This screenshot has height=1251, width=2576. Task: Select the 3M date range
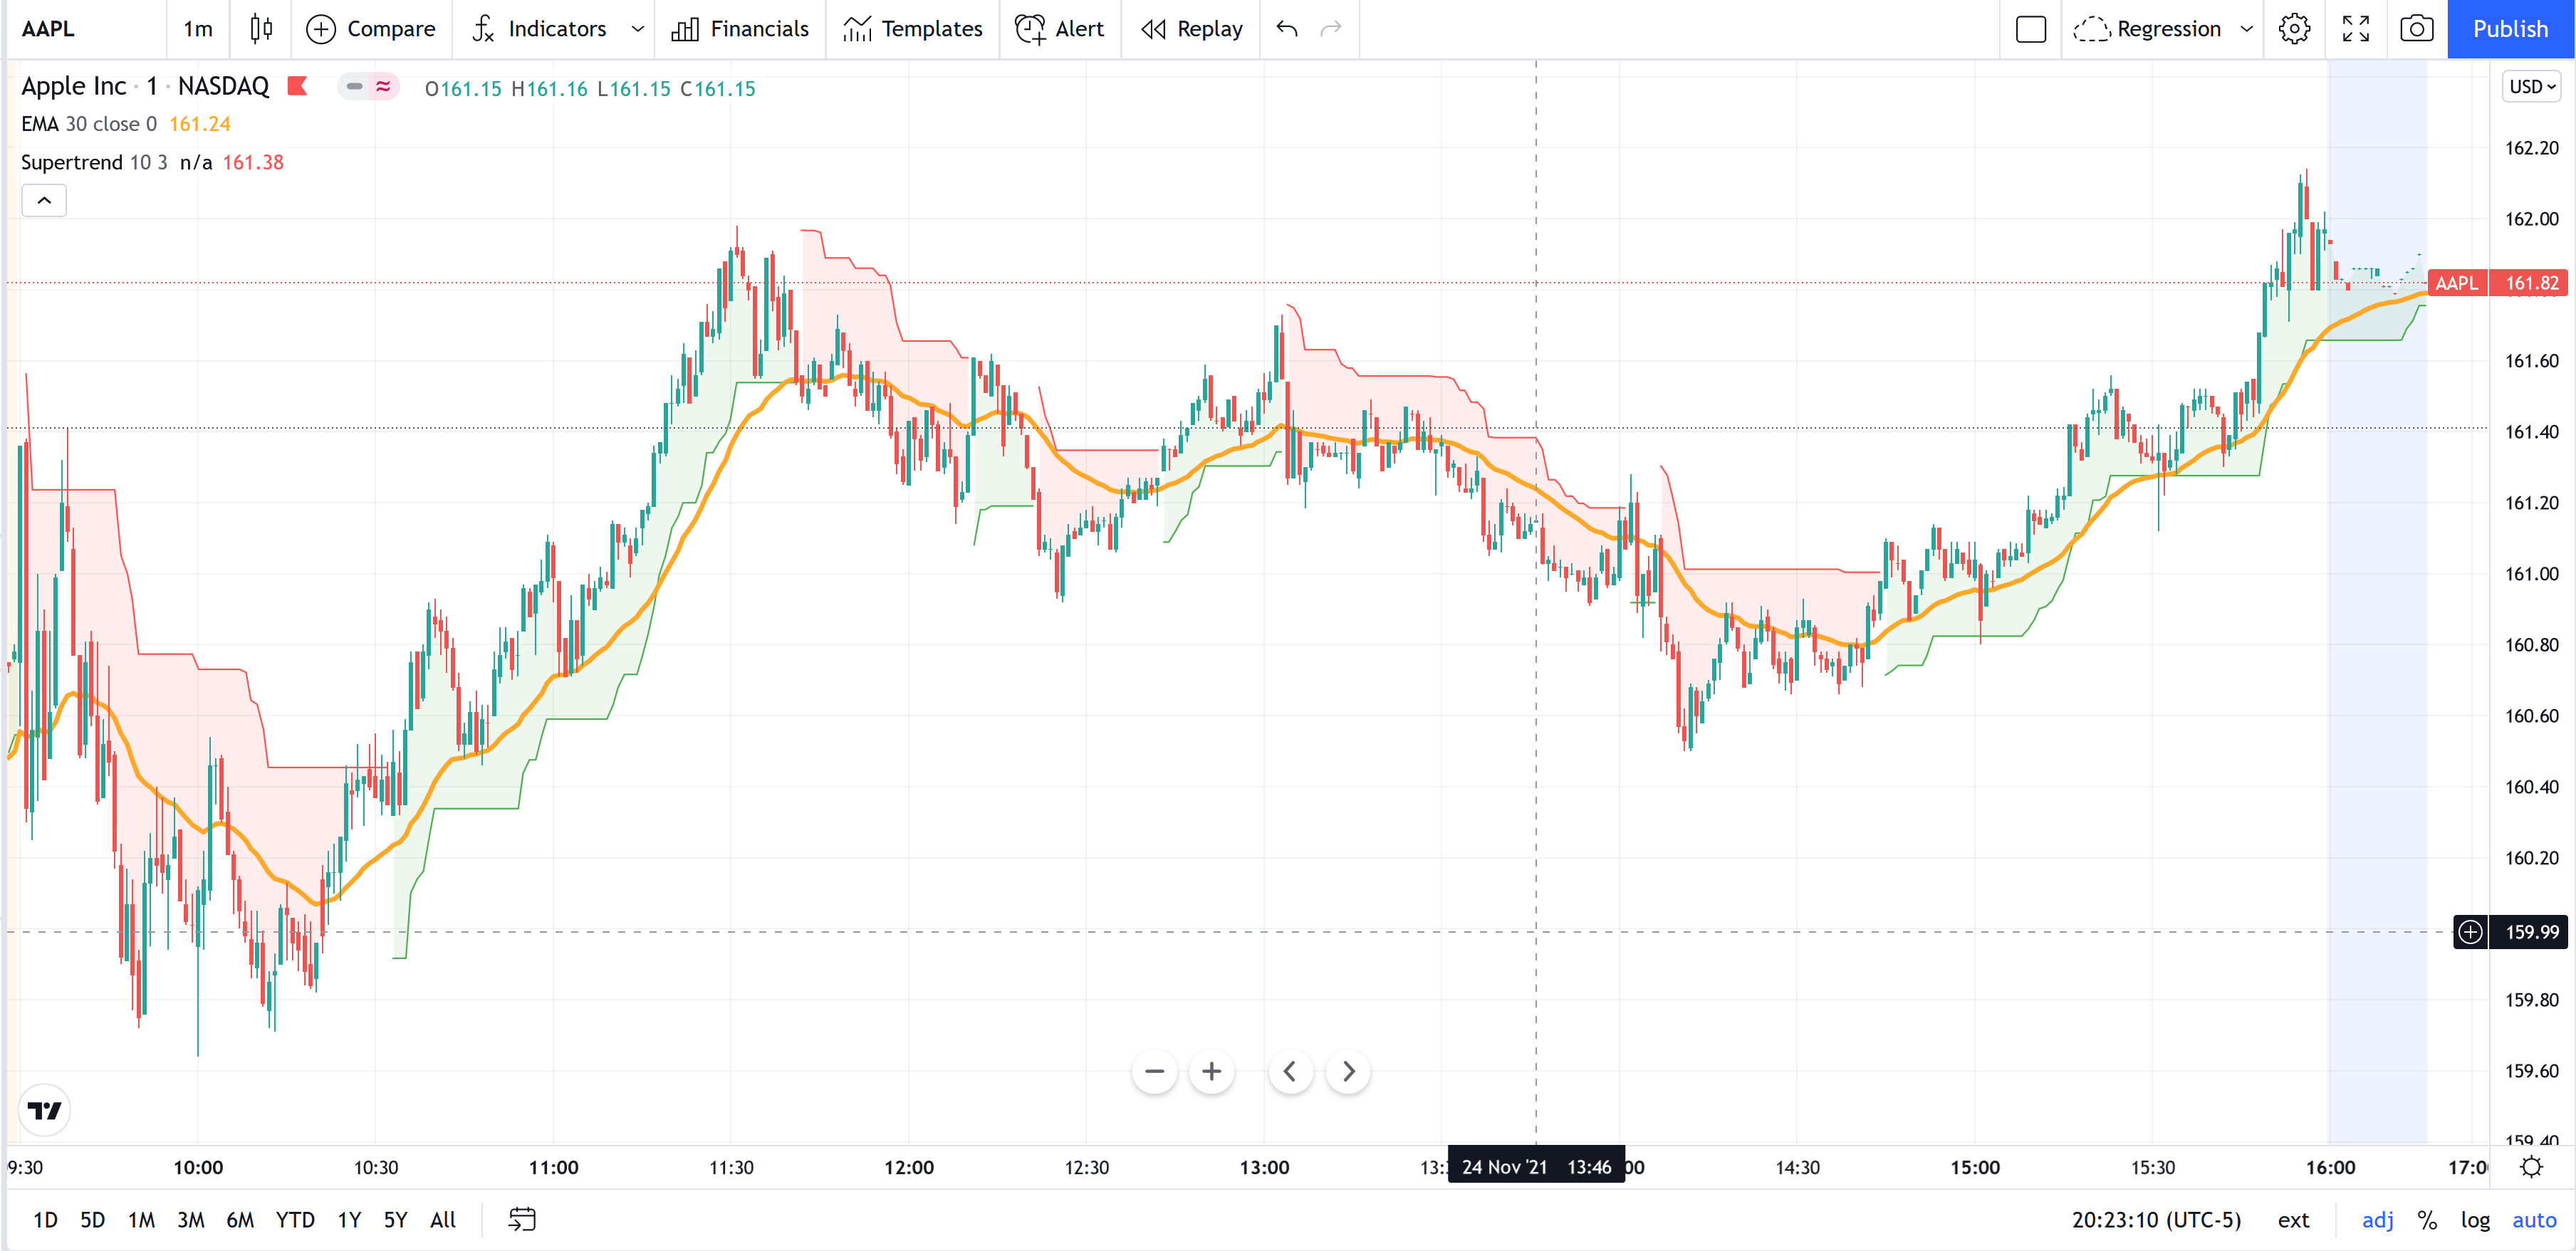tap(190, 1220)
